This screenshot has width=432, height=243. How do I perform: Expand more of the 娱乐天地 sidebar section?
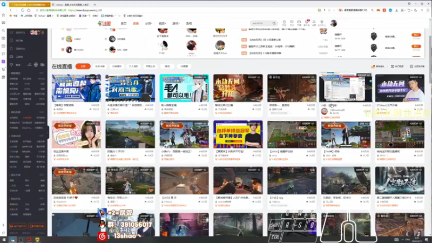[42, 175]
